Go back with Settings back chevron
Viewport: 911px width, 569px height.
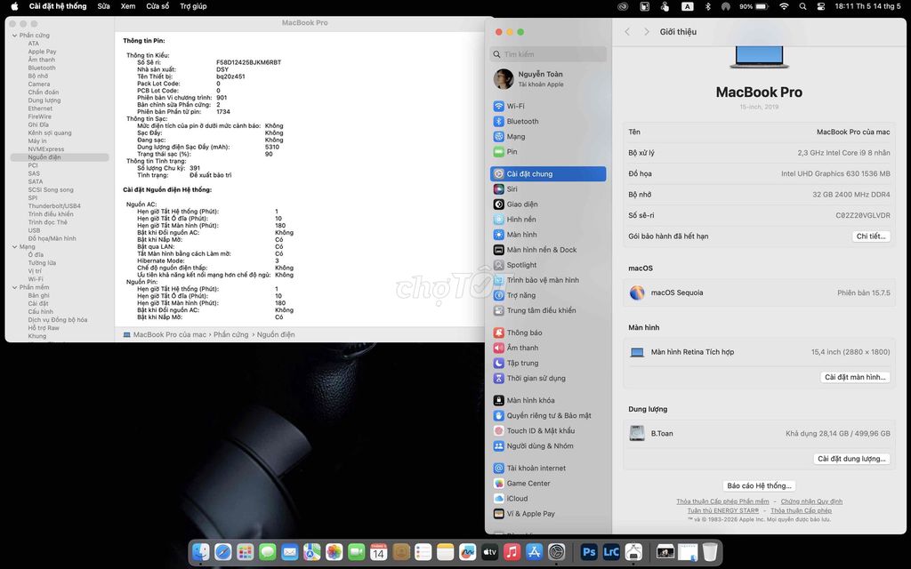(x=627, y=32)
